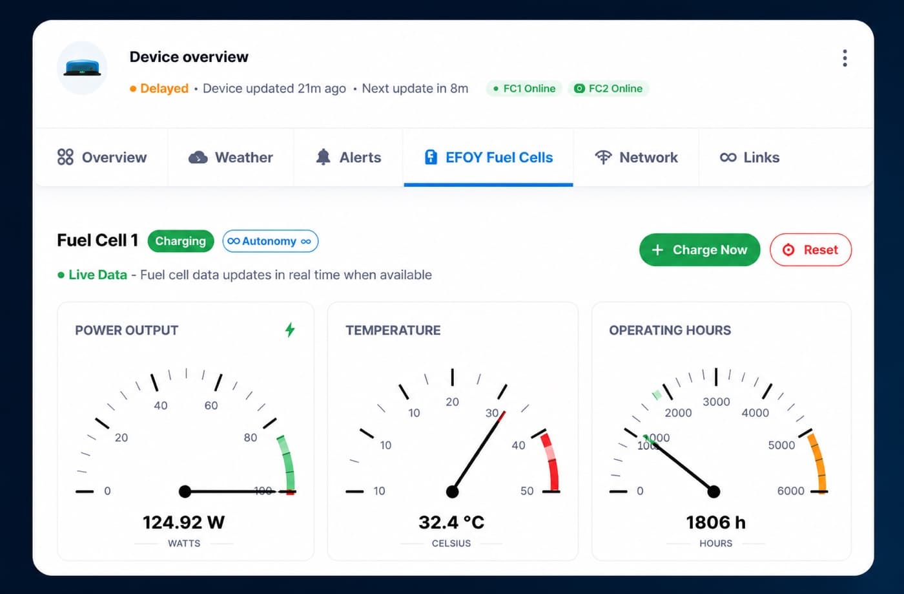Click the green Live Data label
The image size is (904, 594).
pyautogui.click(x=98, y=275)
